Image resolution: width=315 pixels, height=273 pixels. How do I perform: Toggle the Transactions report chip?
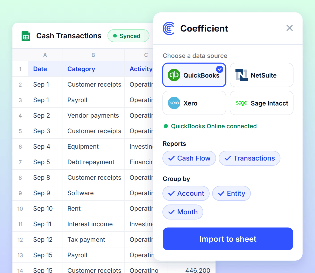point(249,158)
